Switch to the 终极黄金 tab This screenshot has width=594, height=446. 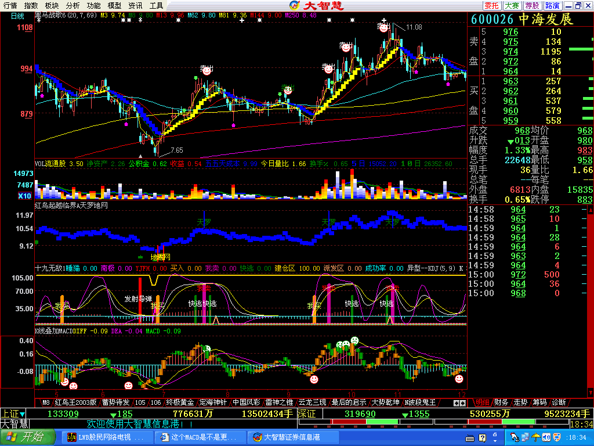coord(180,402)
